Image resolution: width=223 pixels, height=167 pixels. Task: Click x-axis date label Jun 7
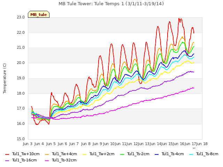[x=74, y=144]
